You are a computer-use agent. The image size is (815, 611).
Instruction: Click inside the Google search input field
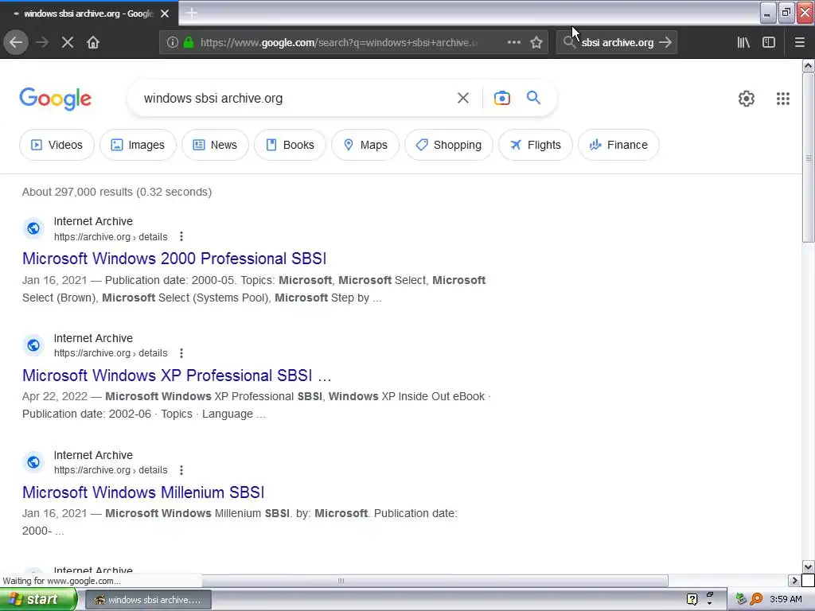[x=294, y=98]
